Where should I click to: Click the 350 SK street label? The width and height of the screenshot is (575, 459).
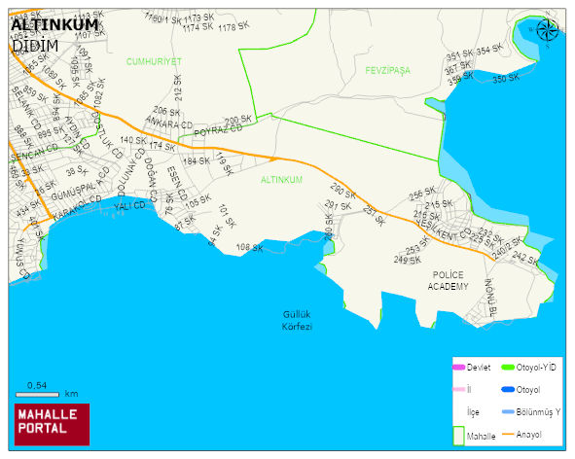506,79
